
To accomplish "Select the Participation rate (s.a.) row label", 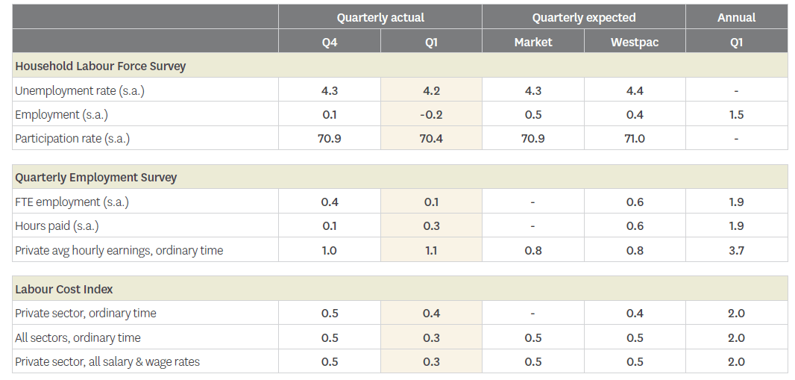I will 78,138.
